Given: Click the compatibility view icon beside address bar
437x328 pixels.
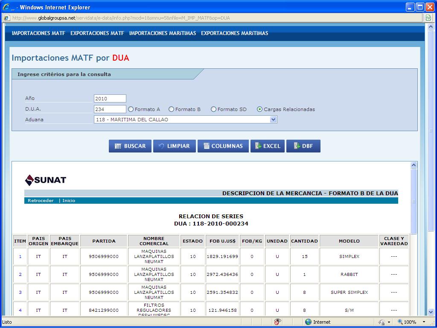Looking at the screenshot, I should pos(428,18).
